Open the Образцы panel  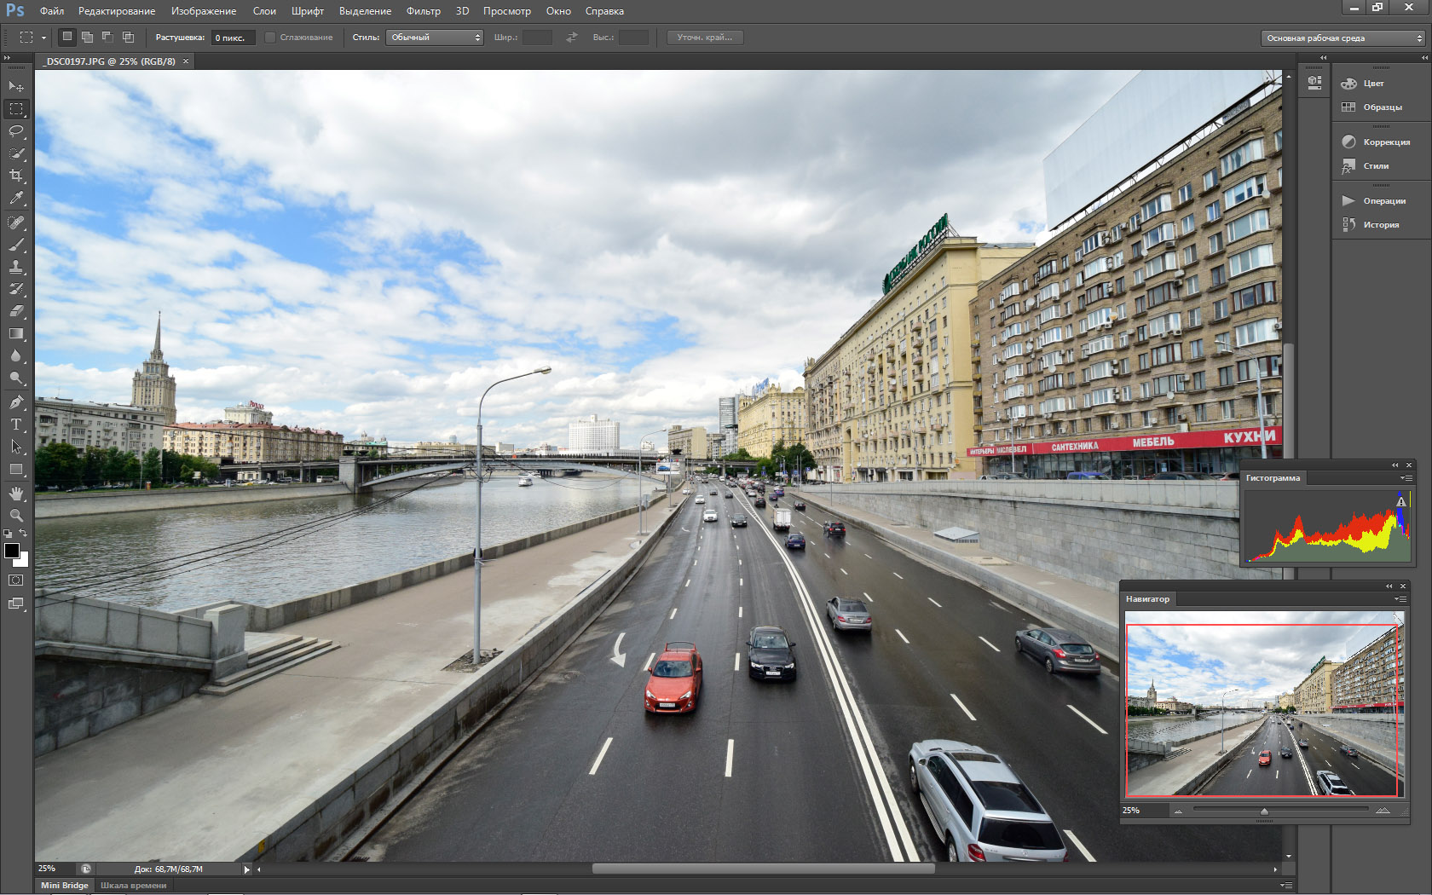point(1382,107)
